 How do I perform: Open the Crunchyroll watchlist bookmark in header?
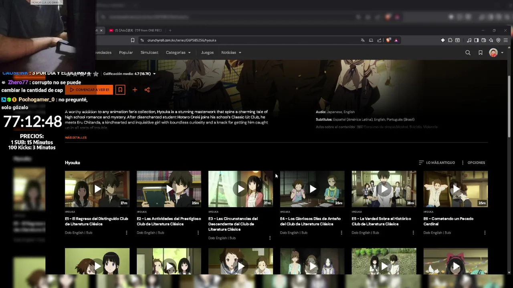coord(480,52)
